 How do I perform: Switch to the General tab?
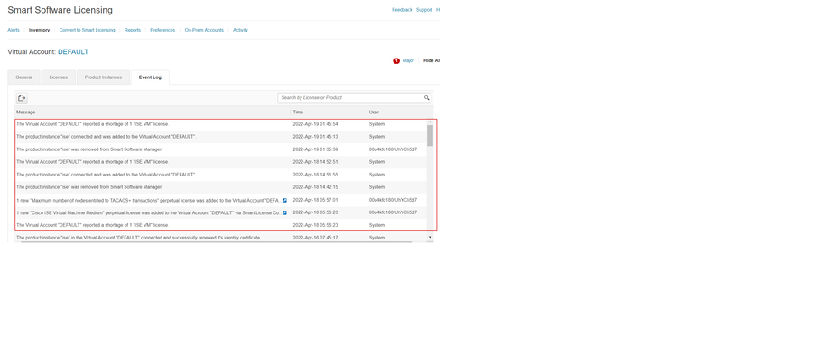click(24, 77)
